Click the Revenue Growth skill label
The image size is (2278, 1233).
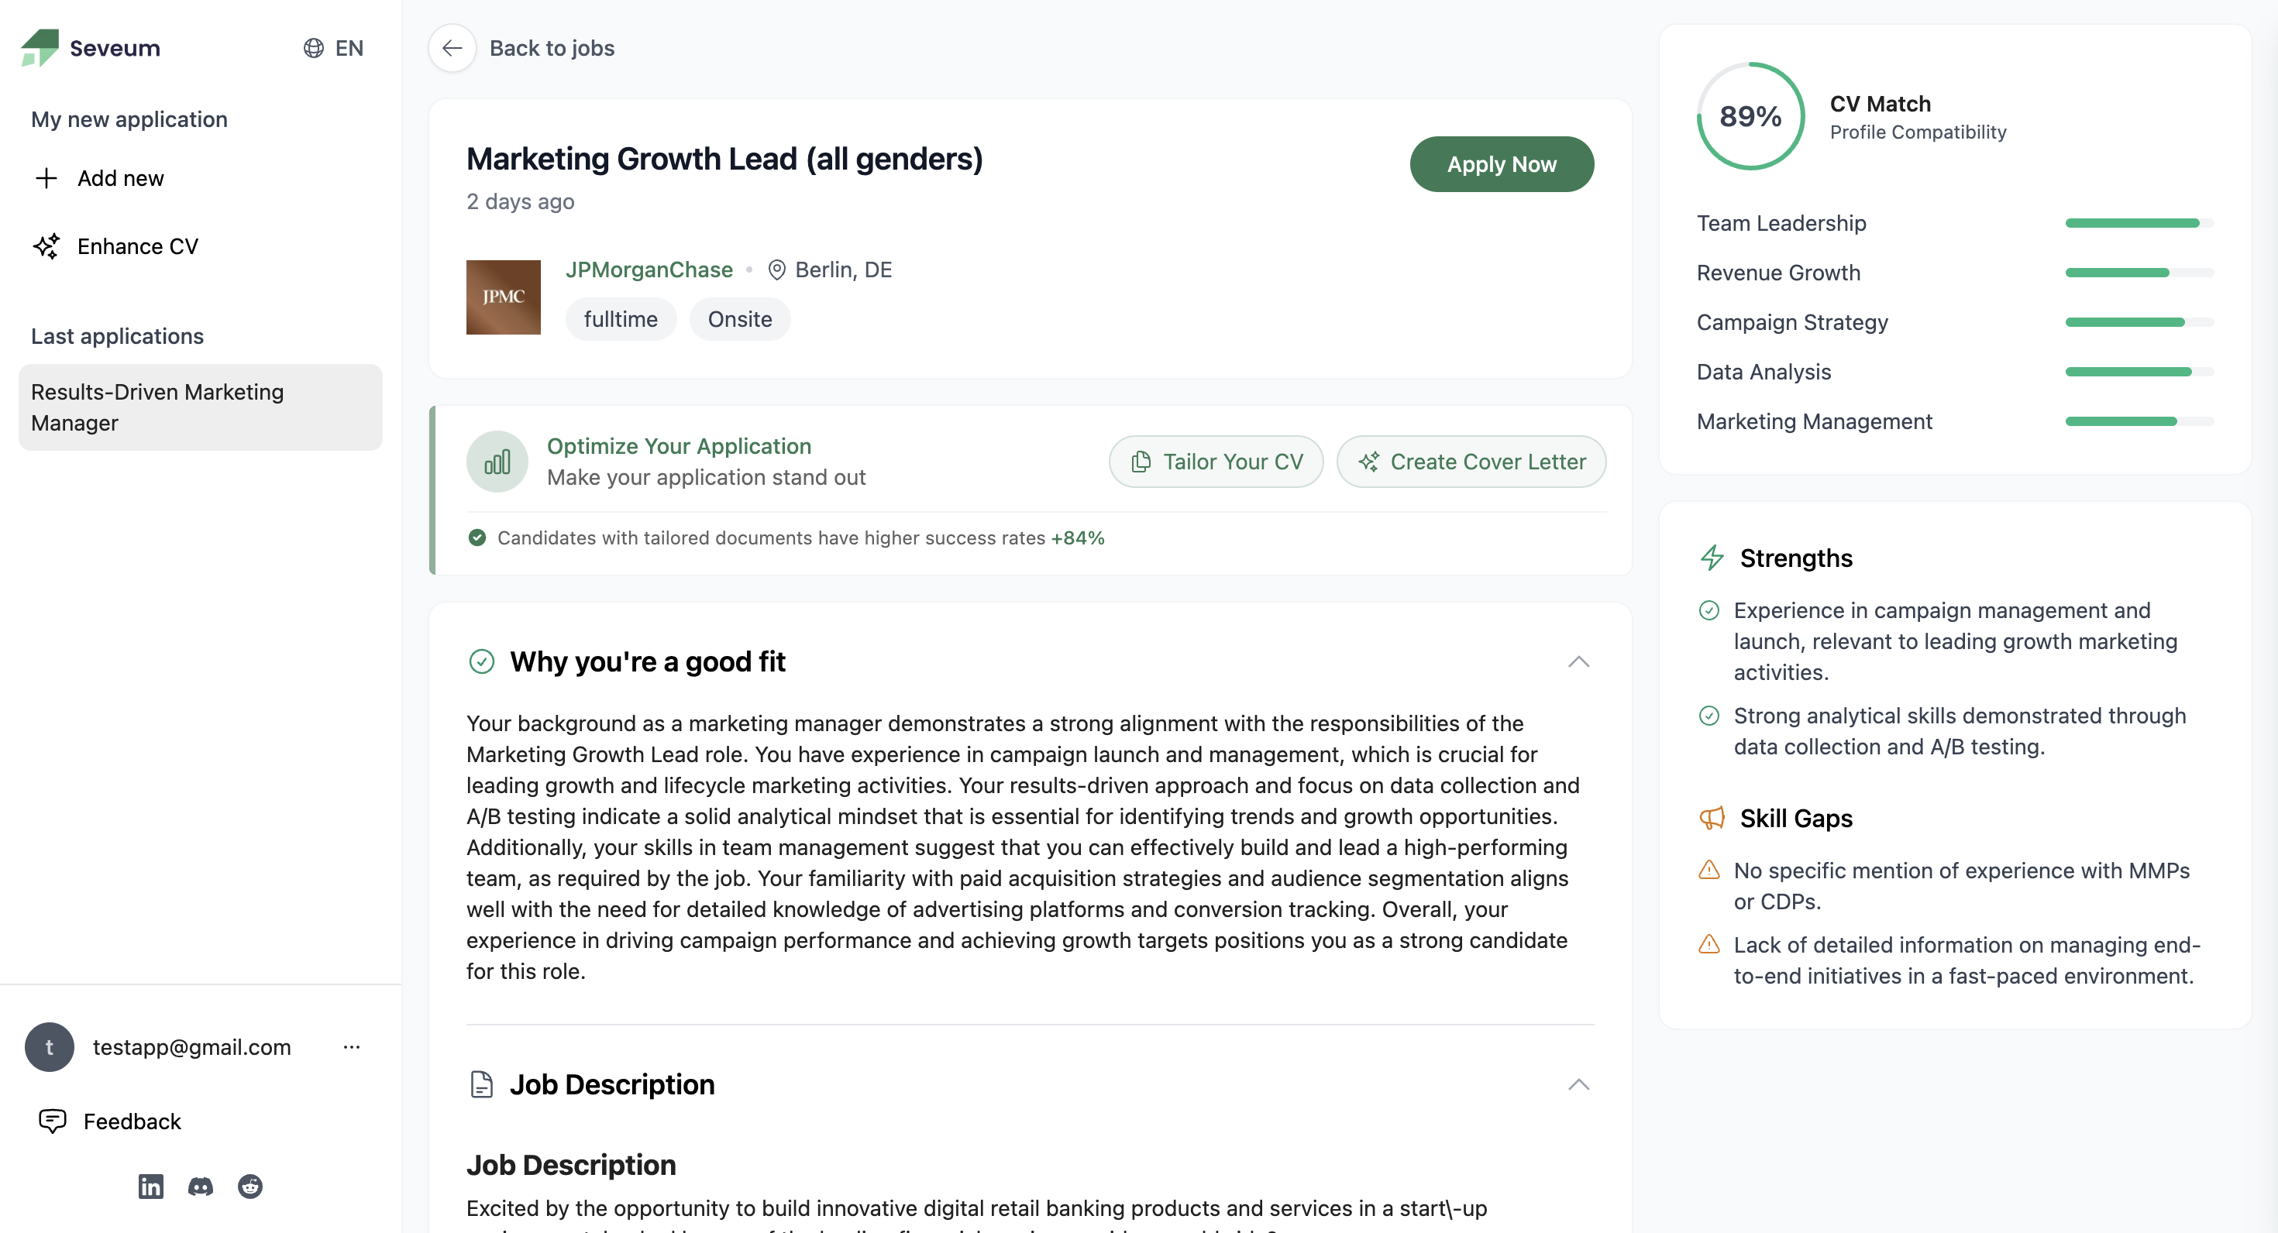click(x=1777, y=273)
